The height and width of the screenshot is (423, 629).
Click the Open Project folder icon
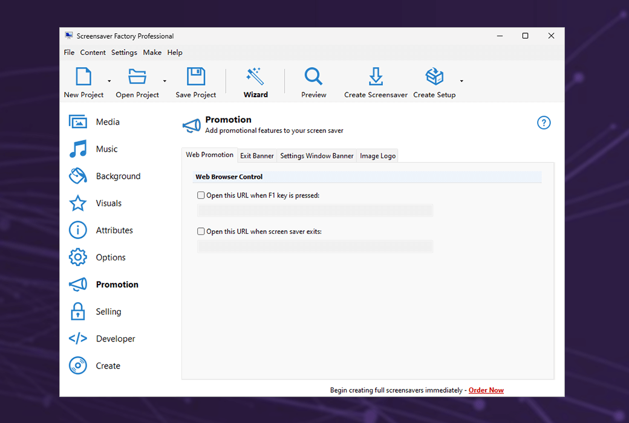[x=137, y=76]
